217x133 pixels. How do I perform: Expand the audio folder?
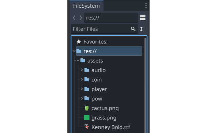click(x=82, y=70)
